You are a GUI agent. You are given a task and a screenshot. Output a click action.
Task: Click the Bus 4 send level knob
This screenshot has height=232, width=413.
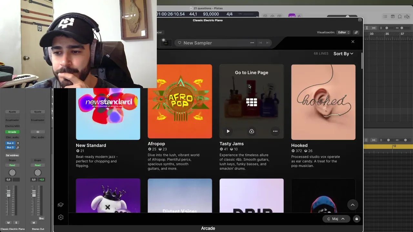point(18,143)
